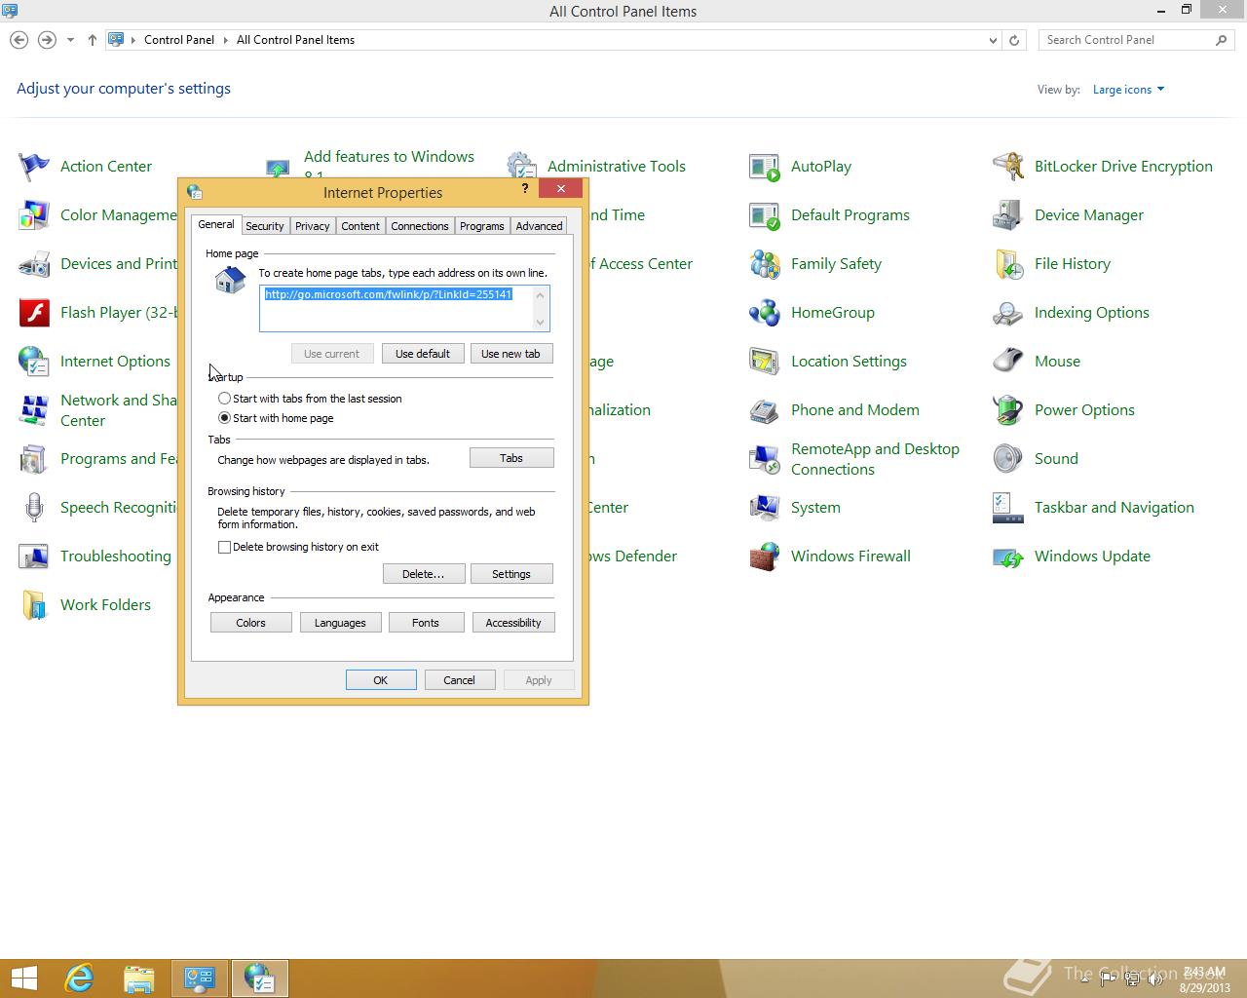This screenshot has width=1247, height=998.
Task: Open the Indexing Options icon
Action: pos(1008,313)
